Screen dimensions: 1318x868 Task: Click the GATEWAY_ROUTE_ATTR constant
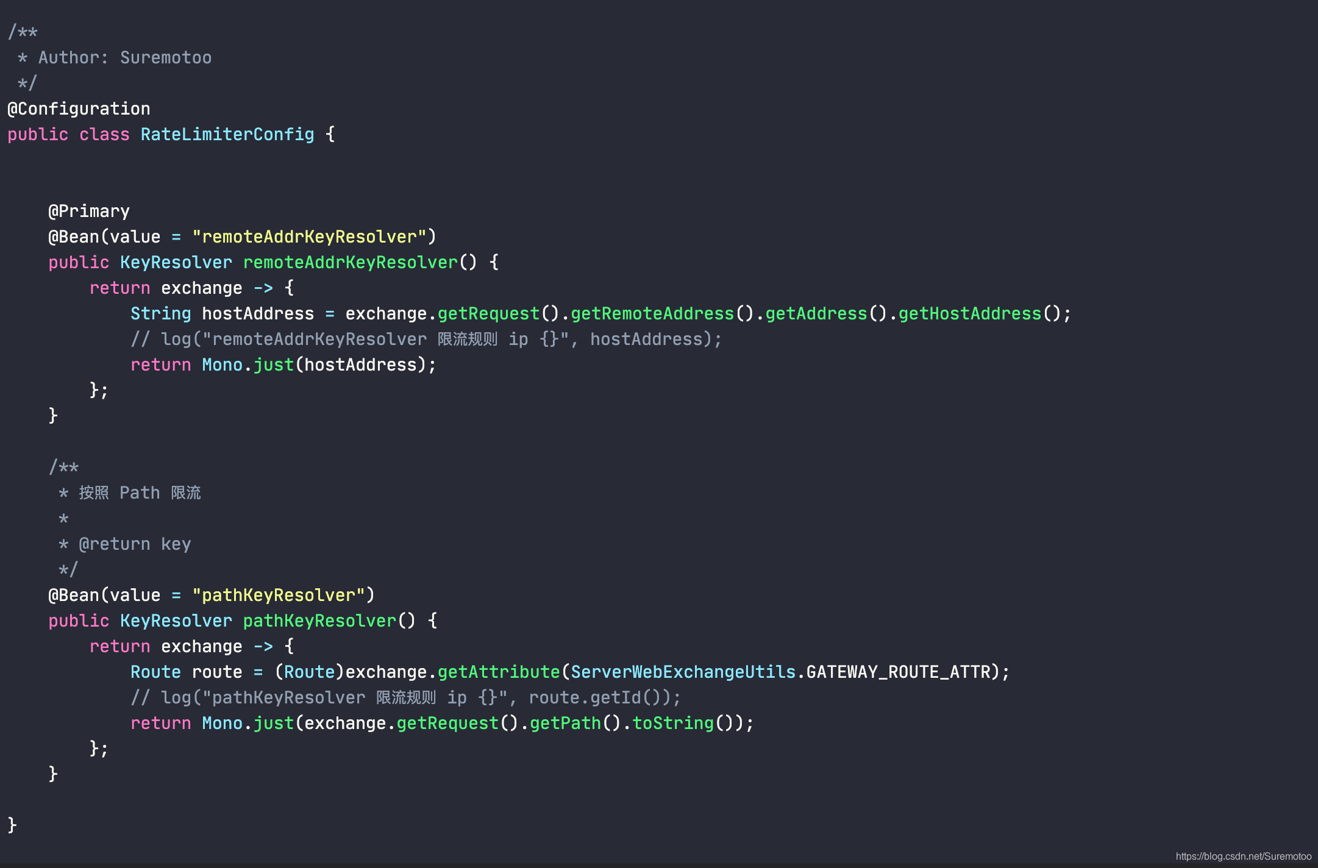pyautogui.click(x=898, y=672)
